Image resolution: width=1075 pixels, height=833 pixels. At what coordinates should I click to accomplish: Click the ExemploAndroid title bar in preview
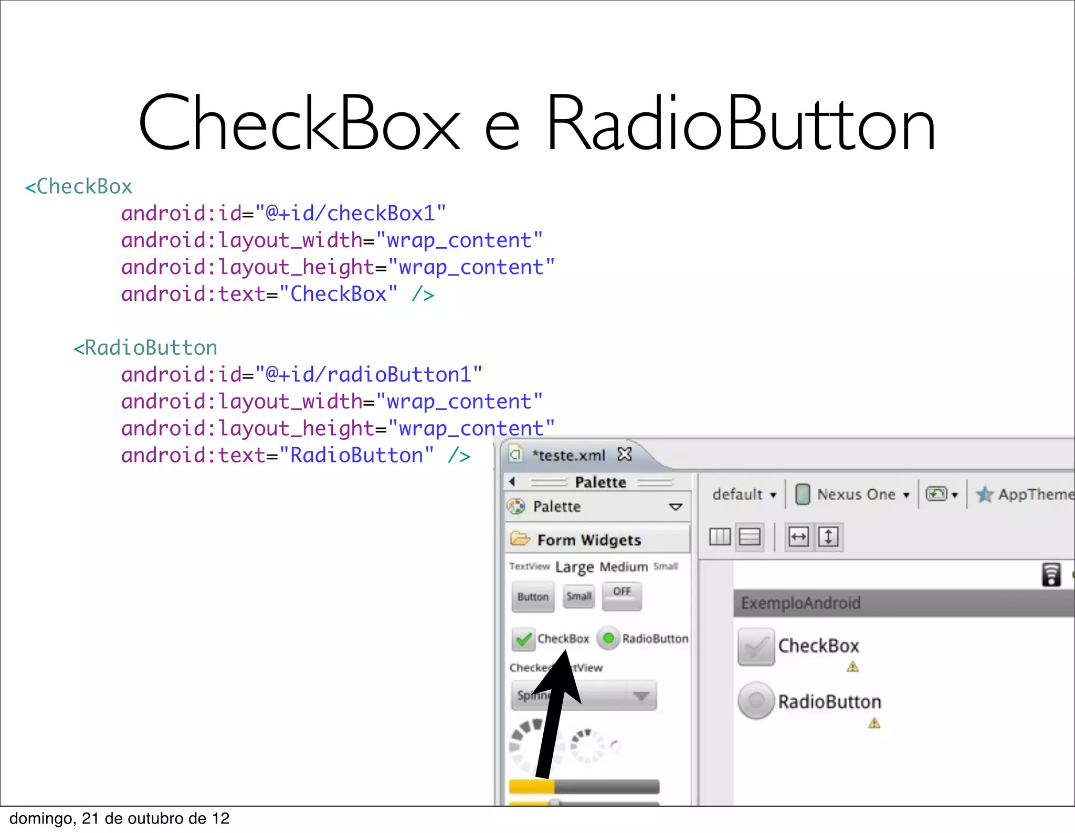[904, 603]
